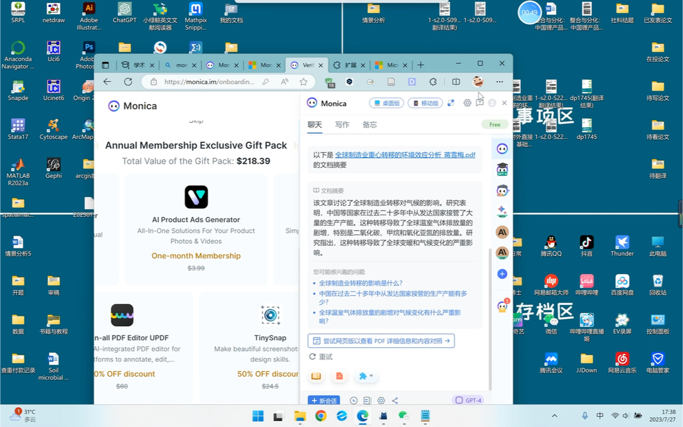Click suggested question 全球制造业转移的影响是什么

click(x=361, y=283)
